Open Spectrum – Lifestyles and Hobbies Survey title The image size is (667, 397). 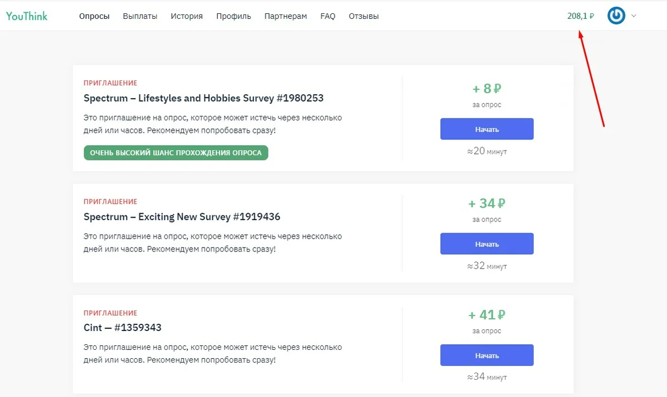(203, 98)
